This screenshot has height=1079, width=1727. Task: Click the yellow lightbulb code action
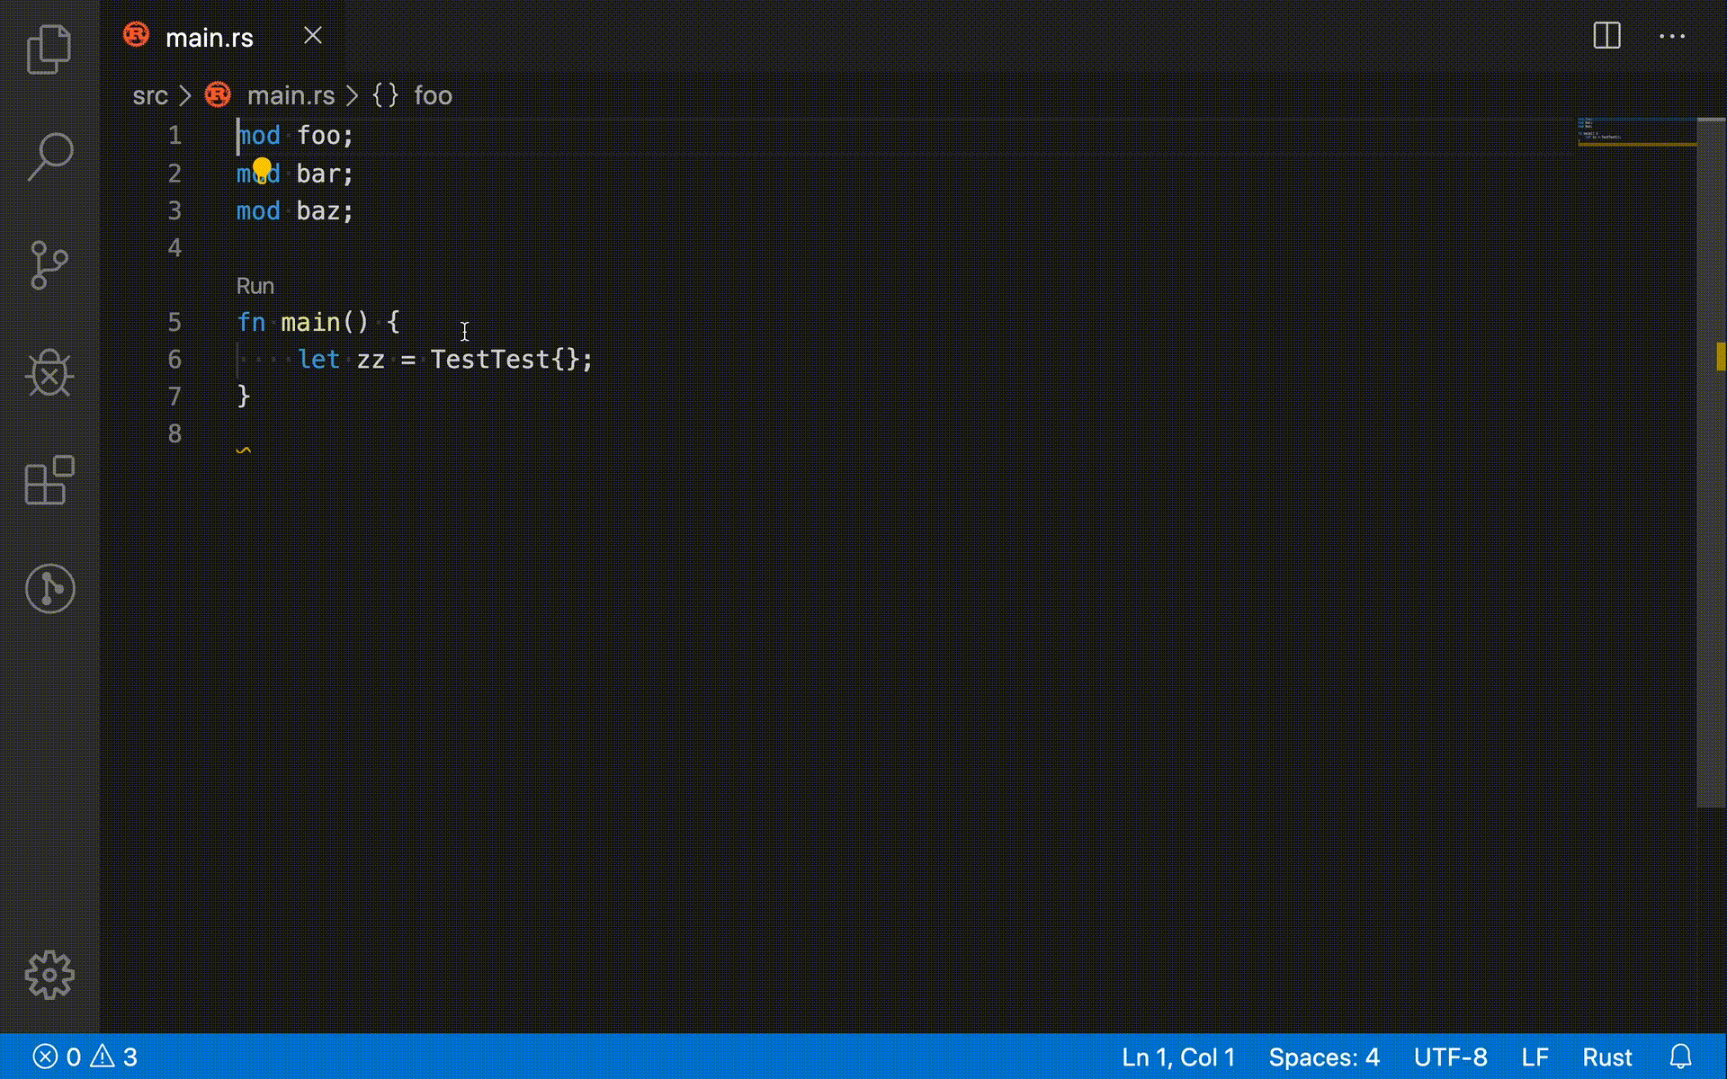pyautogui.click(x=262, y=168)
